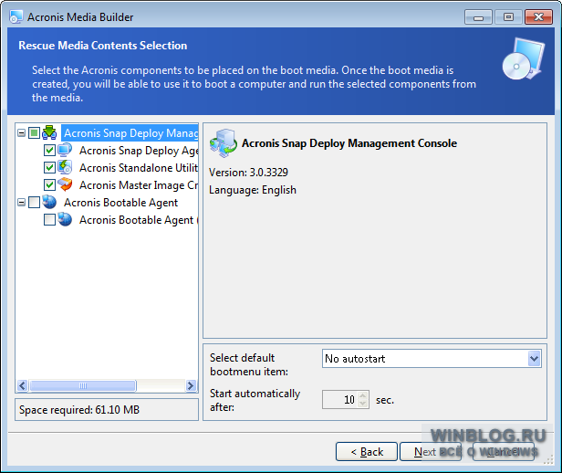
Task: Maximize the Acronis Media Builder window
Action: (508, 16)
